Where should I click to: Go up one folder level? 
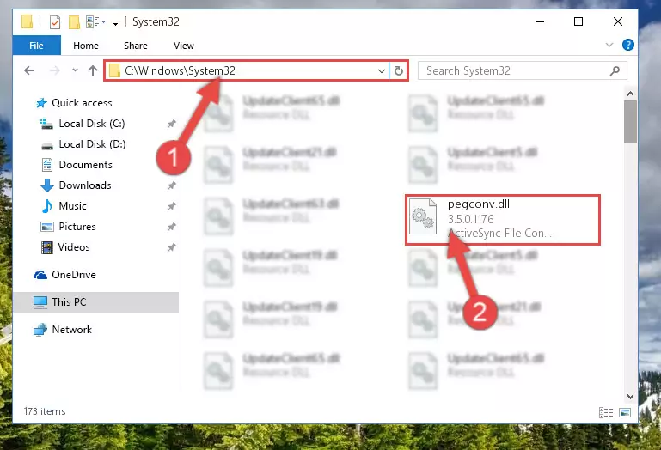[93, 70]
